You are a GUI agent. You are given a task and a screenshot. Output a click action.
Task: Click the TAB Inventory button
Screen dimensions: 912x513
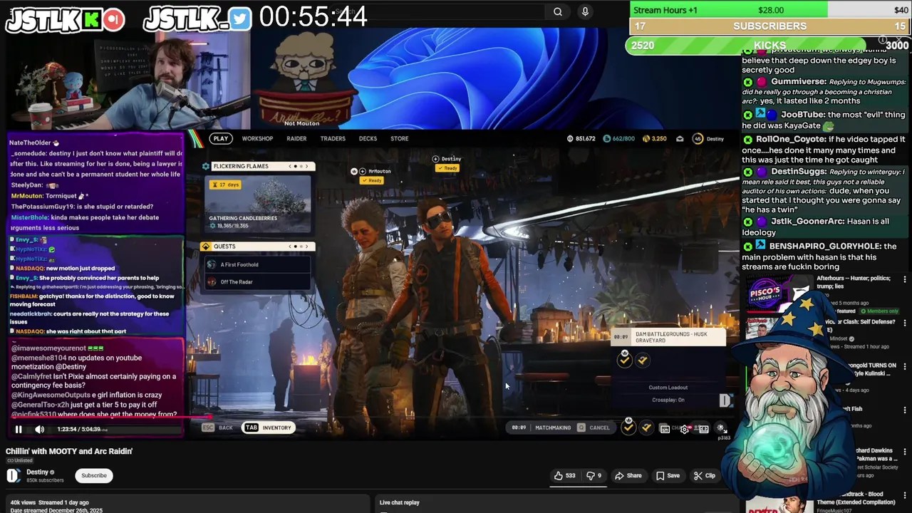pyautogui.click(x=269, y=427)
